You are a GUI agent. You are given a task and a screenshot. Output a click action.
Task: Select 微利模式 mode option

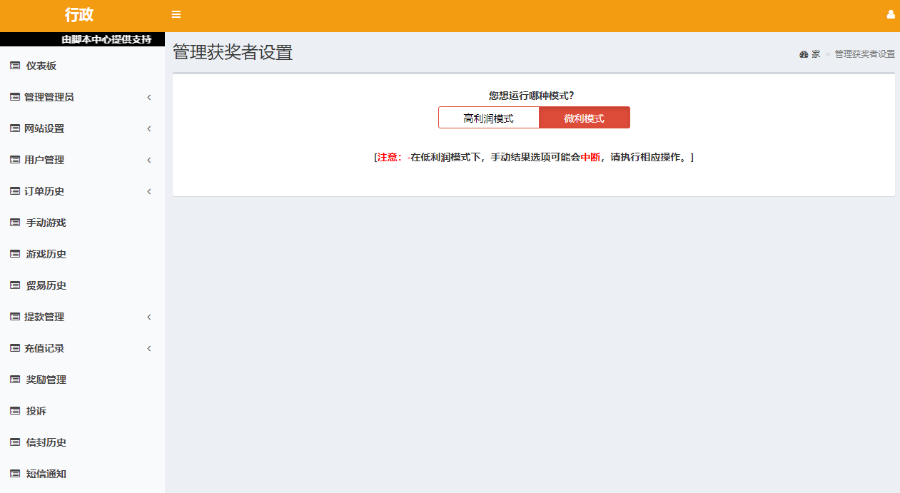pos(584,118)
